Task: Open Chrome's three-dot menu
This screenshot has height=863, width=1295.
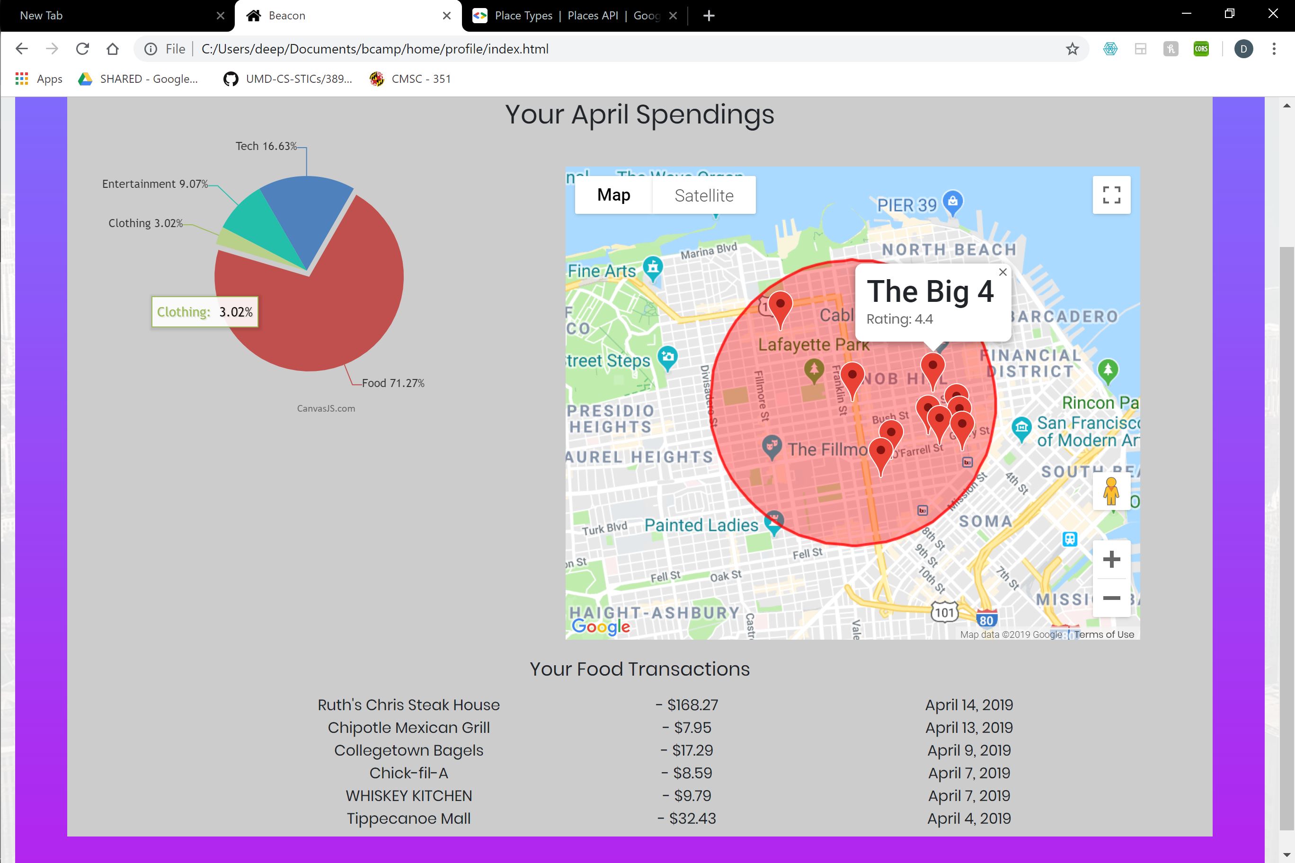Action: 1274,49
